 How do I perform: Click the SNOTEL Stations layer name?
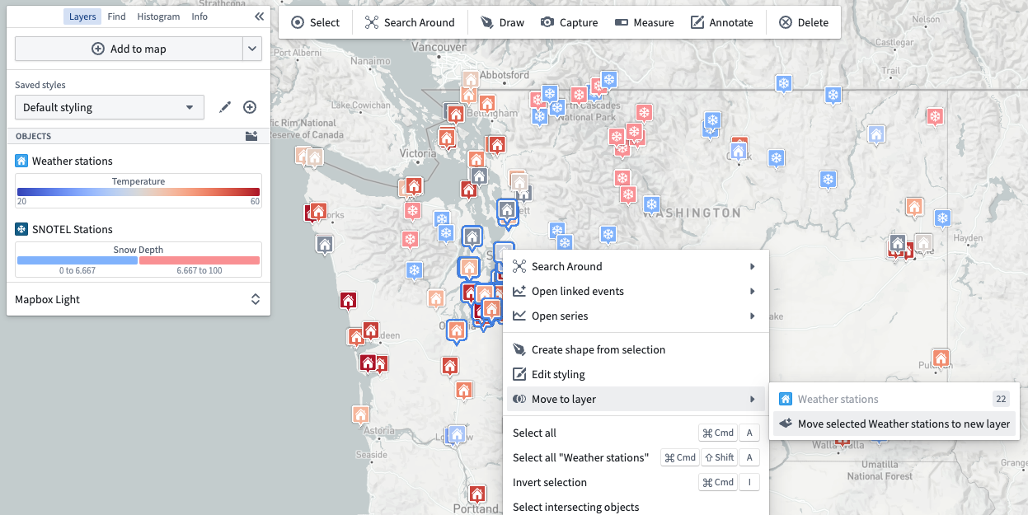(73, 229)
